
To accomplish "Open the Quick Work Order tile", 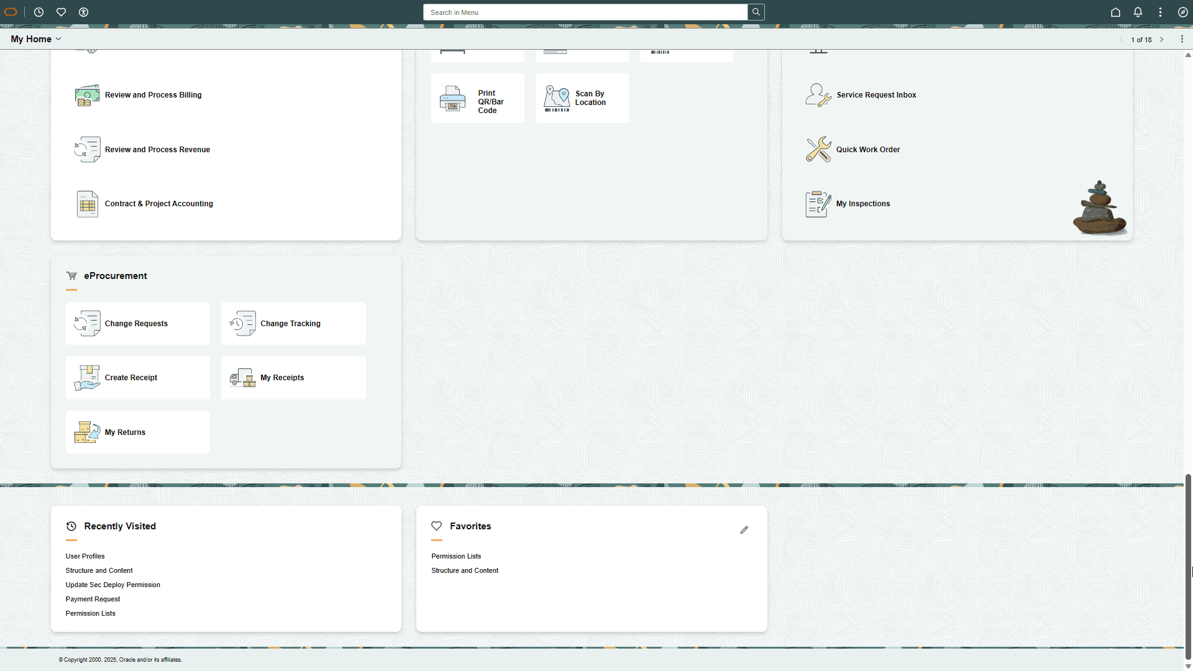I will click(x=867, y=149).
